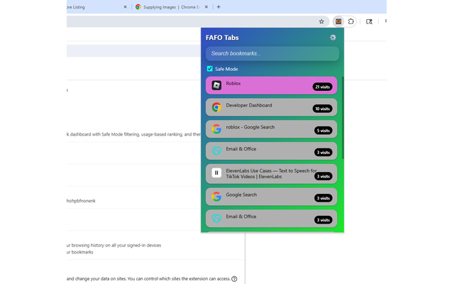
Task: Click the popup's vertical scrollbar
Action: click(343, 117)
